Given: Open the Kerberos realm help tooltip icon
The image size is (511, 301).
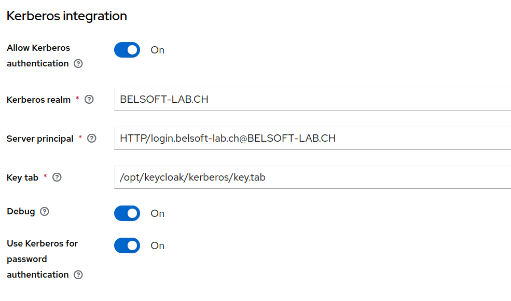Looking at the screenshot, I should [89, 100].
